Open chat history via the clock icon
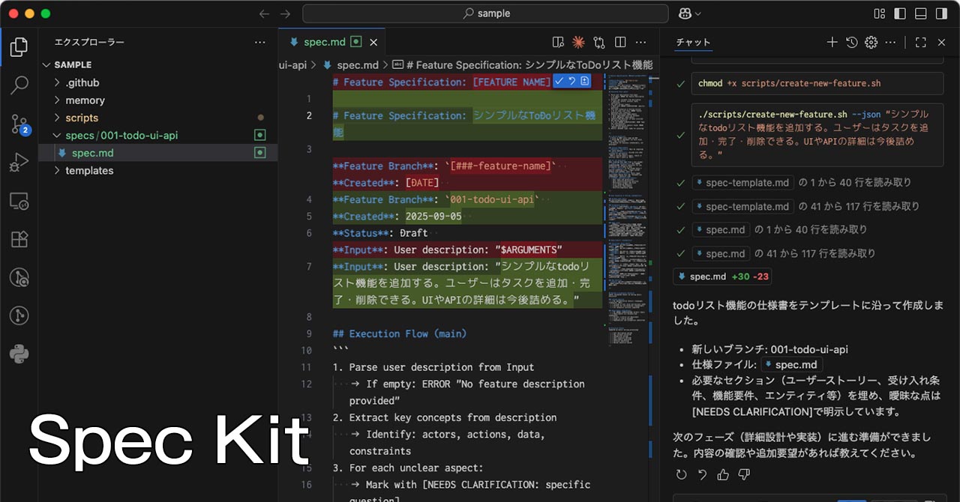 click(x=851, y=43)
